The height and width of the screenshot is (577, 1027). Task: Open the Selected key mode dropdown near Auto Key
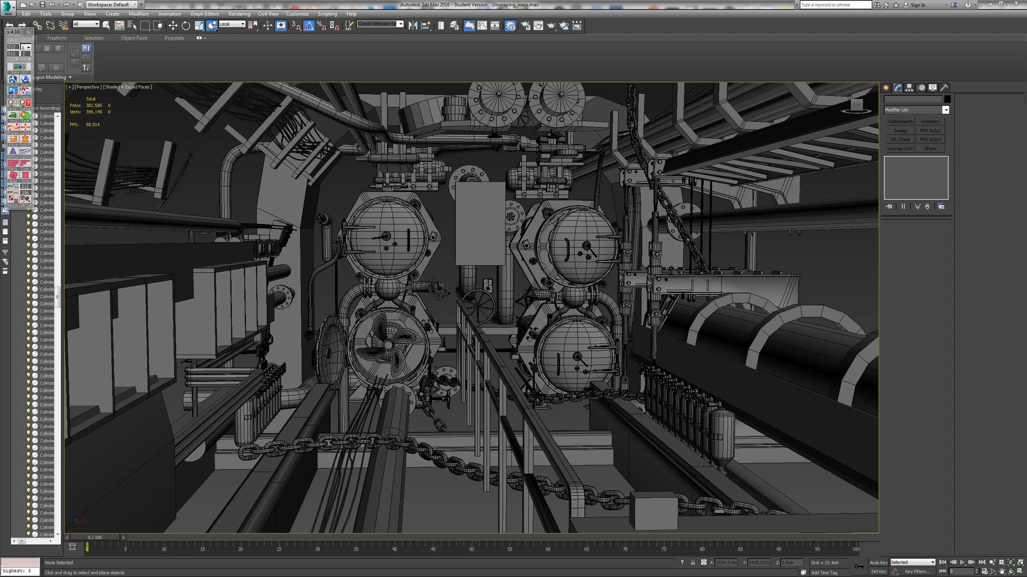pyautogui.click(x=933, y=562)
